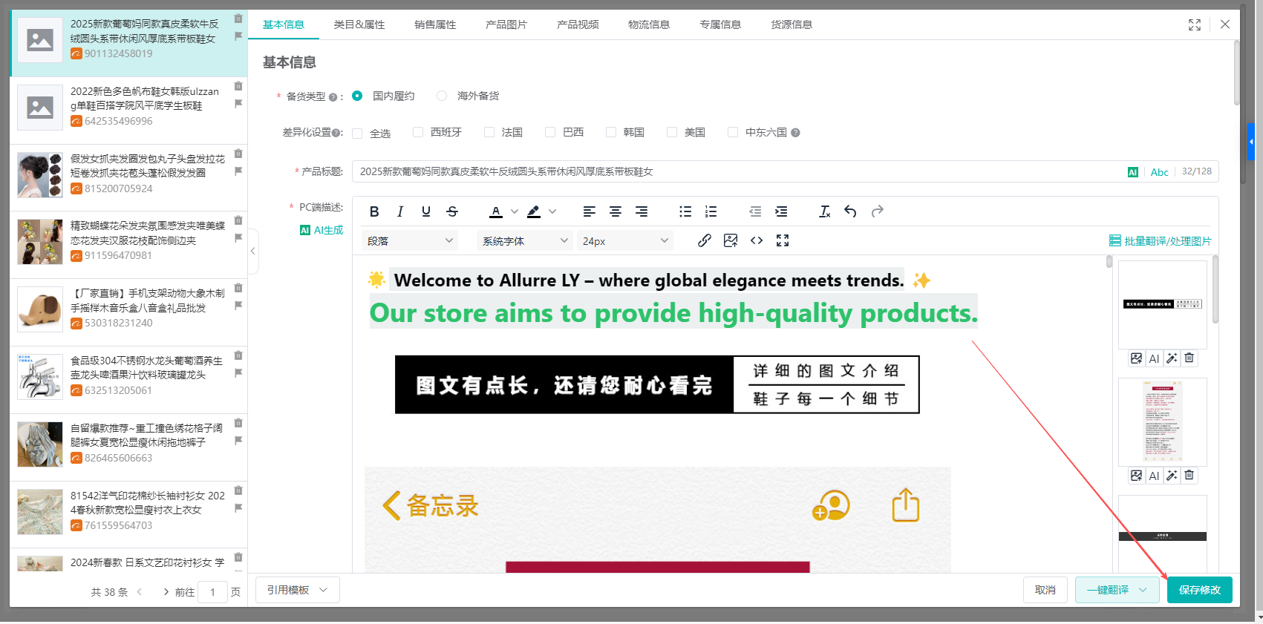Switch to source code view
Viewport: 1263px width, 624px height.
pyautogui.click(x=757, y=240)
